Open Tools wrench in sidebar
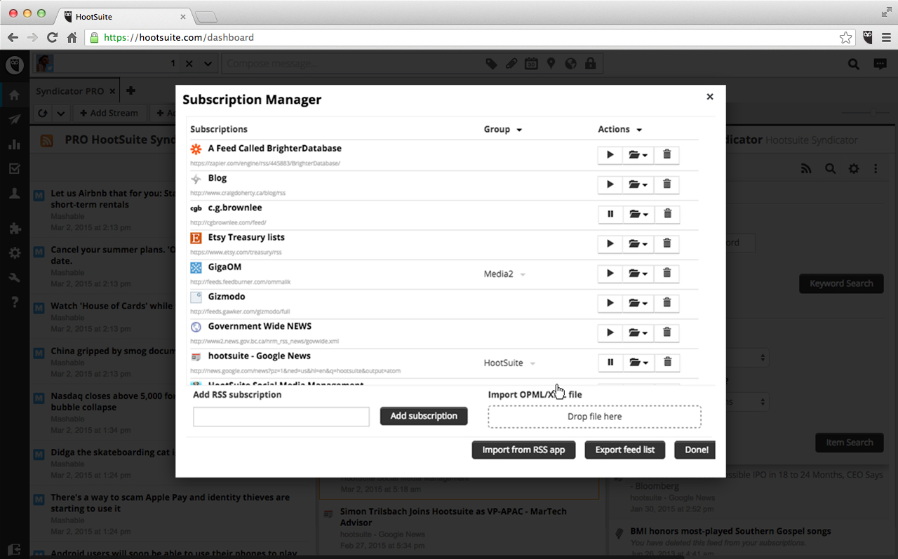Screen dimensions: 898x559 point(14,278)
